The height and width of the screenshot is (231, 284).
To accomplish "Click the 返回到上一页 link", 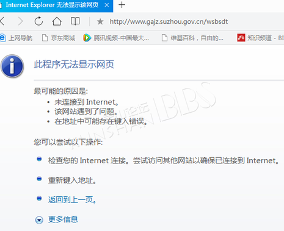I will click(x=72, y=200).
